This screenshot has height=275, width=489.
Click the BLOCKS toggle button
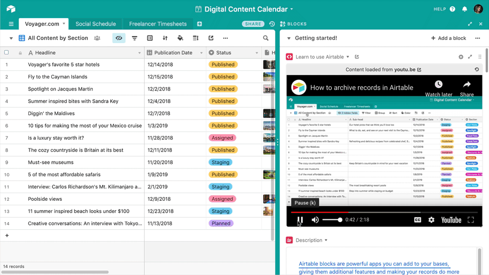pyautogui.click(x=293, y=24)
